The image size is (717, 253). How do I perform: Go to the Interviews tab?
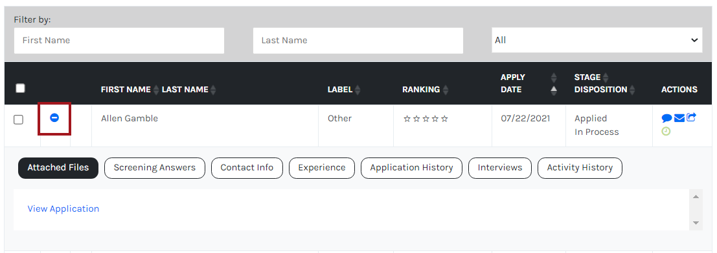[500, 168]
